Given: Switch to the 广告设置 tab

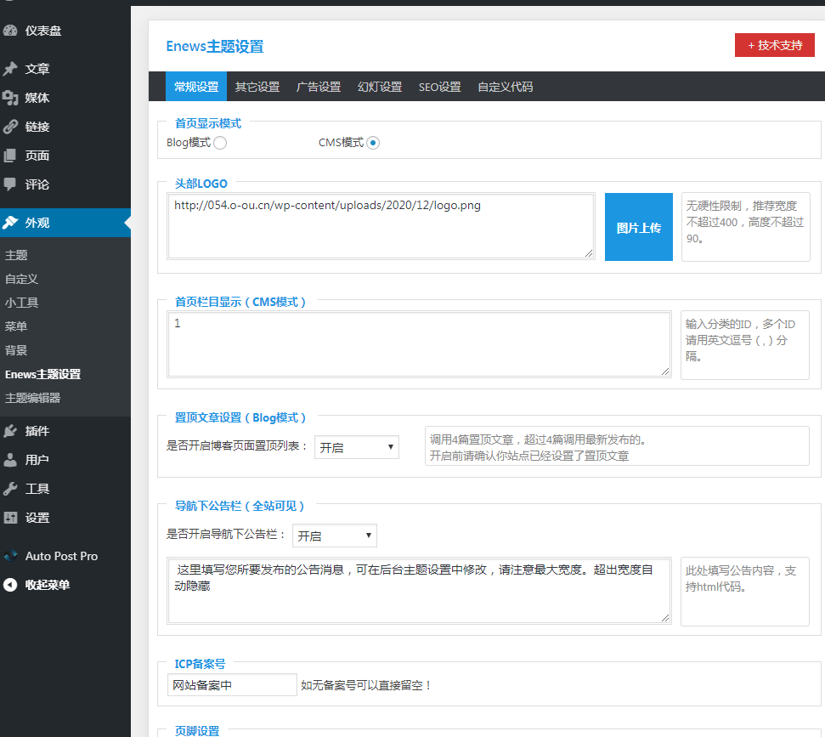Looking at the screenshot, I should click(x=319, y=87).
